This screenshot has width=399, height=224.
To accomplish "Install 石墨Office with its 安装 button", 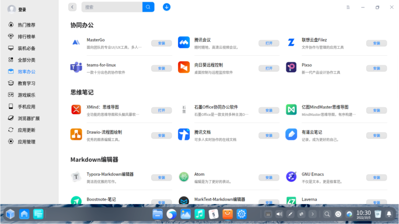I will [269, 110].
